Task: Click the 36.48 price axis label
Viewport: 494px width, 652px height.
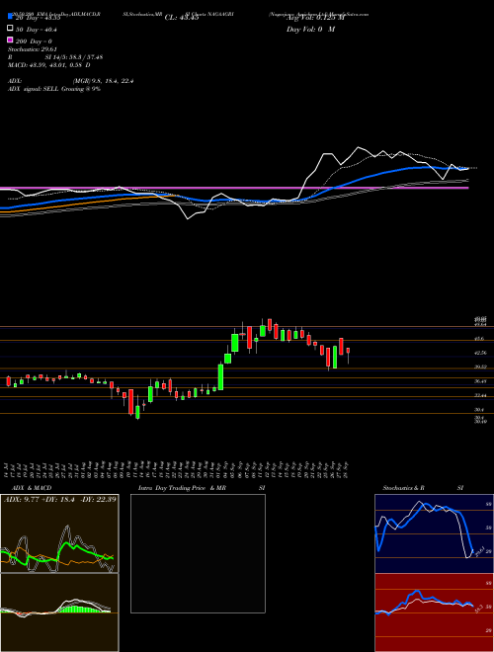Action: (x=480, y=381)
